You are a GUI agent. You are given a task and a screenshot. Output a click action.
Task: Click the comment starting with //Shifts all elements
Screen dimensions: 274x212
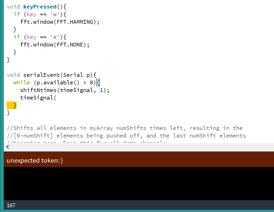click(x=124, y=128)
